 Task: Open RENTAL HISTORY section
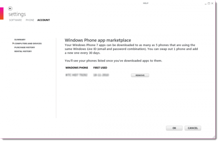click(x=23, y=51)
